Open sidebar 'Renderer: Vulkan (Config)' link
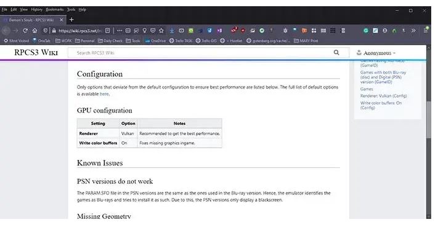The image size is (438, 230). click(x=384, y=95)
